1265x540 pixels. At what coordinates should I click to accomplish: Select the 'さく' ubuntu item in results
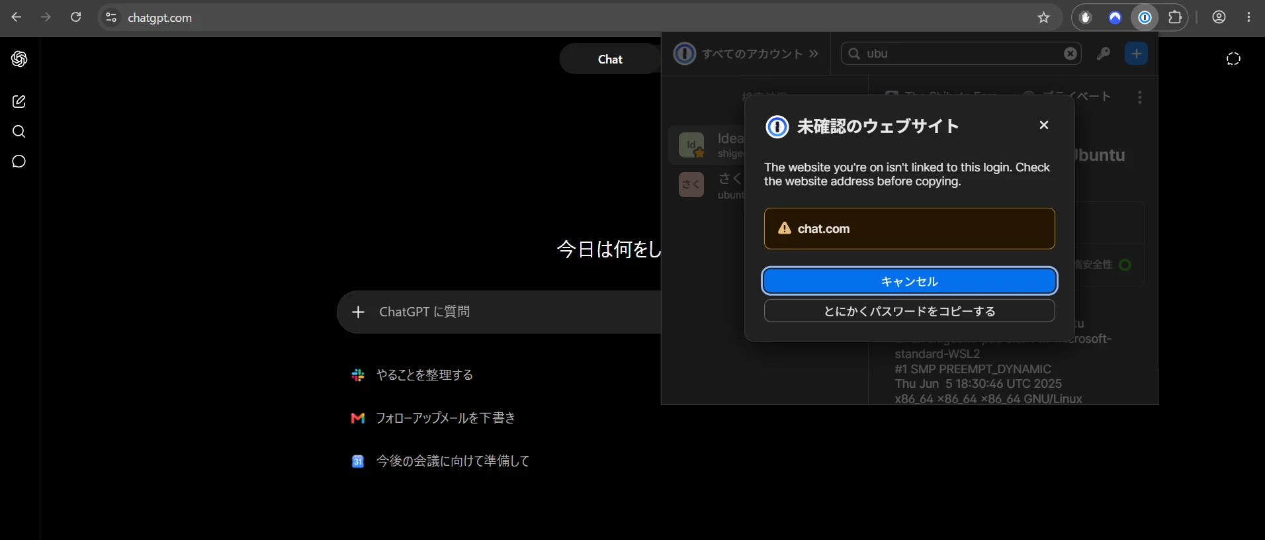(x=708, y=185)
